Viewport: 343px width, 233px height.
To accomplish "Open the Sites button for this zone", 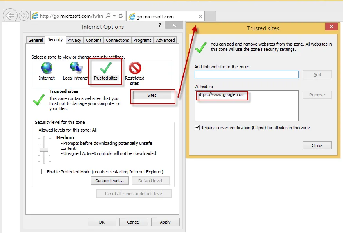I will pyautogui.click(x=152, y=95).
